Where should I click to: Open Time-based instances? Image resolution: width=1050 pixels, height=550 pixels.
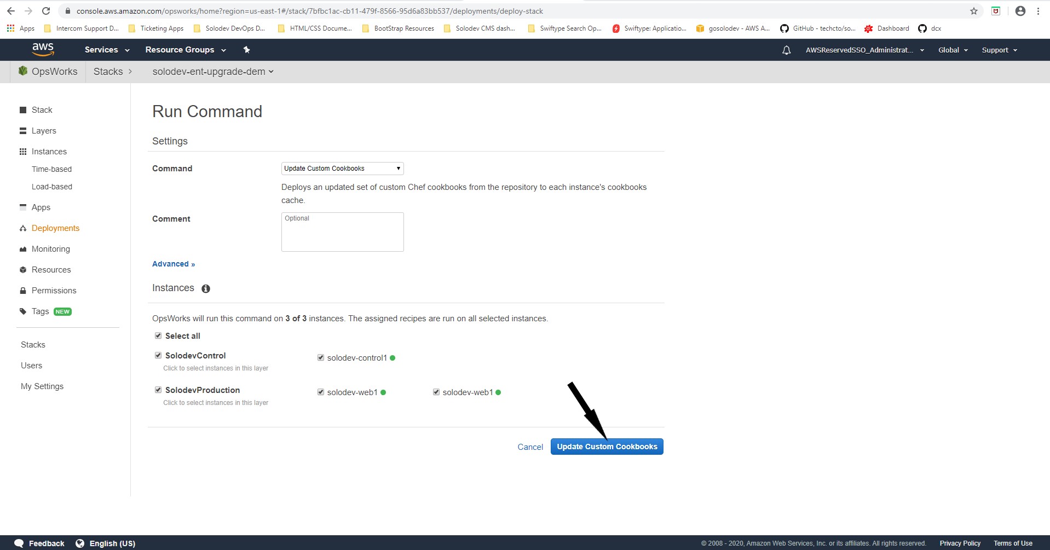pos(51,169)
